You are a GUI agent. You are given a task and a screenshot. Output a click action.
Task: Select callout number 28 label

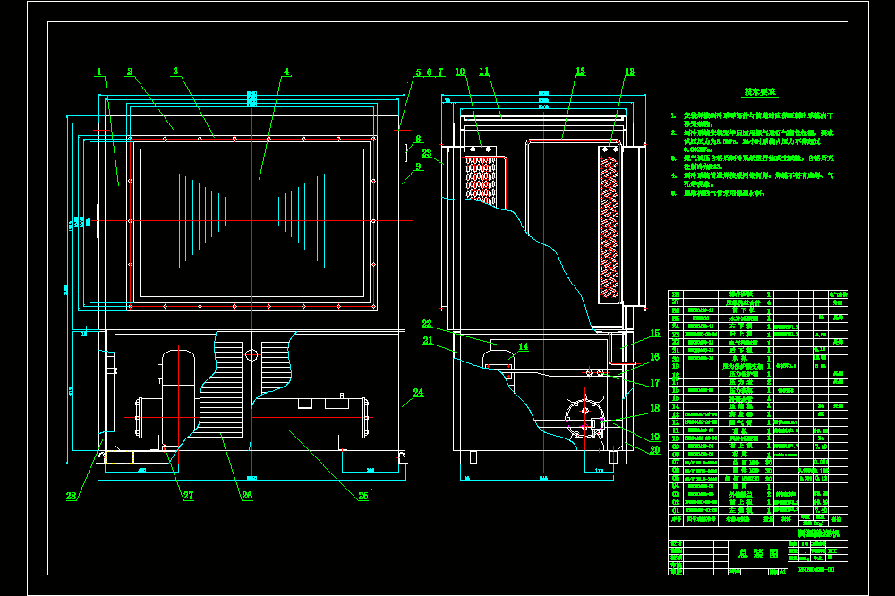click(x=72, y=496)
